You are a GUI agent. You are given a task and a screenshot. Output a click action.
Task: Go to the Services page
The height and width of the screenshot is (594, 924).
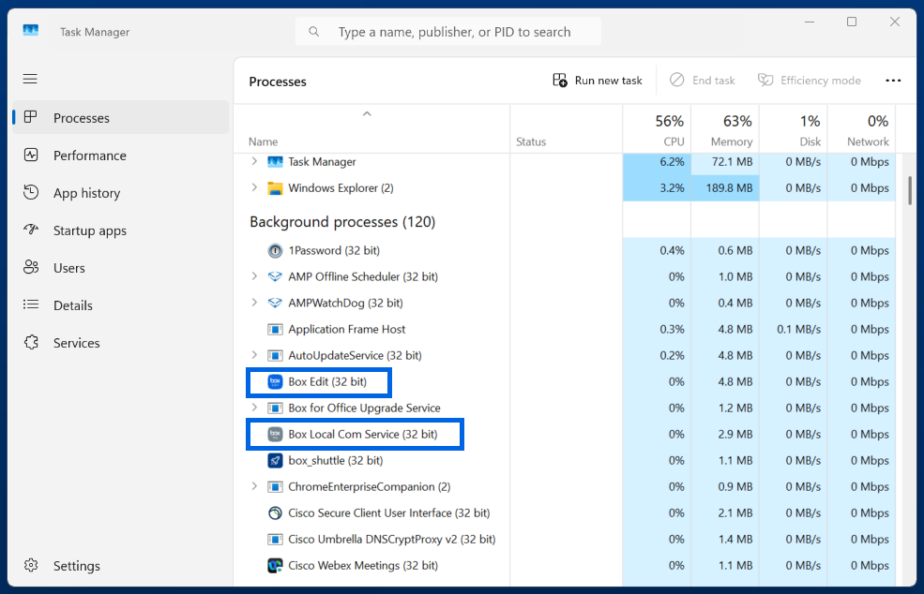pos(76,343)
